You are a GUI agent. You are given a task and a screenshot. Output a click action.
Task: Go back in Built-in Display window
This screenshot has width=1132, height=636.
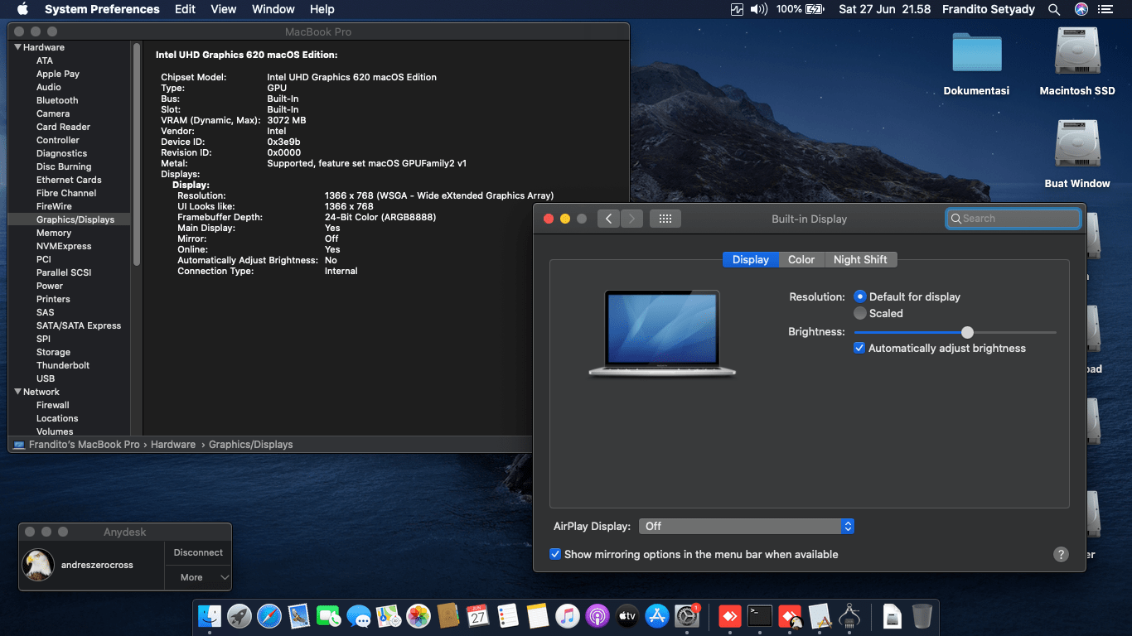[x=608, y=219]
